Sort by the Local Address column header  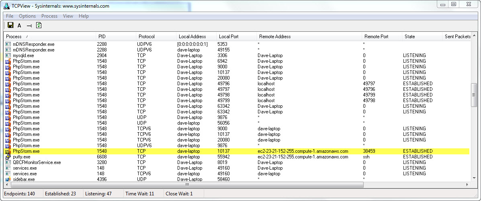click(196, 37)
